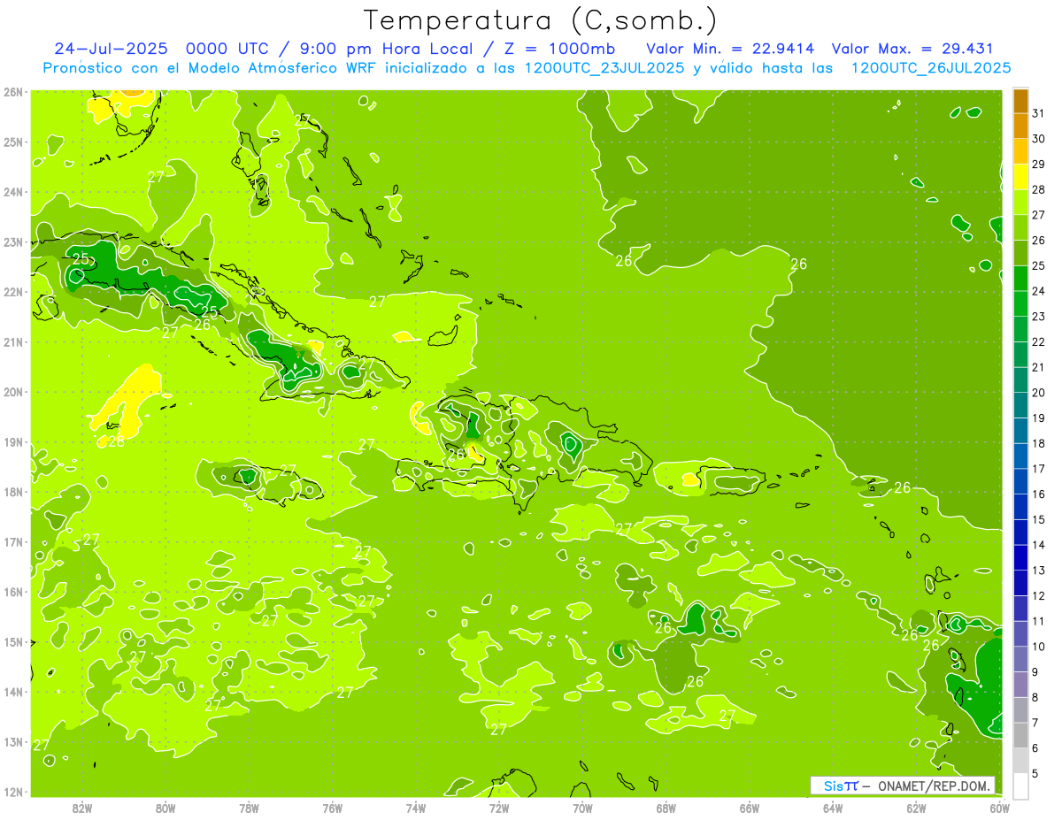Viewport: 1062px width, 820px height.
Task: Click the '24-Jul-2025' date text
Action: click(112, 49)
